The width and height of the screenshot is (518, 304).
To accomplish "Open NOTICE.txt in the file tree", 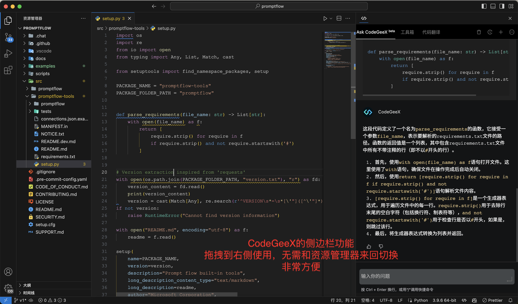I will [53, 134].
